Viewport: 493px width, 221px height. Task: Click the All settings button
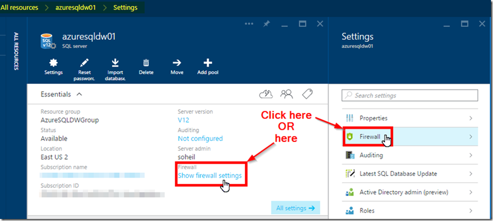click(x=295, y=208)
